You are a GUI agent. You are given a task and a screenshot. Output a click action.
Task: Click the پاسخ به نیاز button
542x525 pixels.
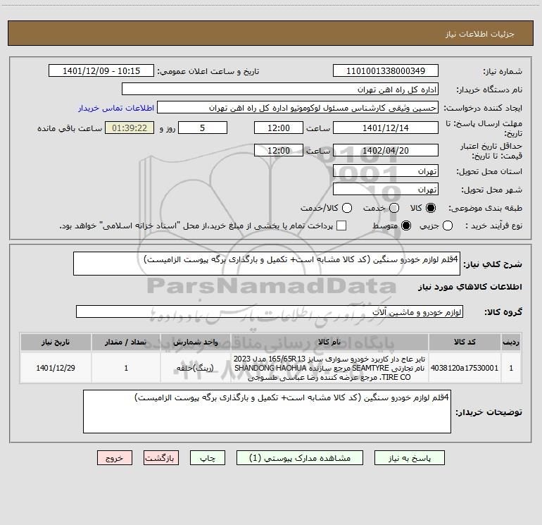(x=409, y=458)
